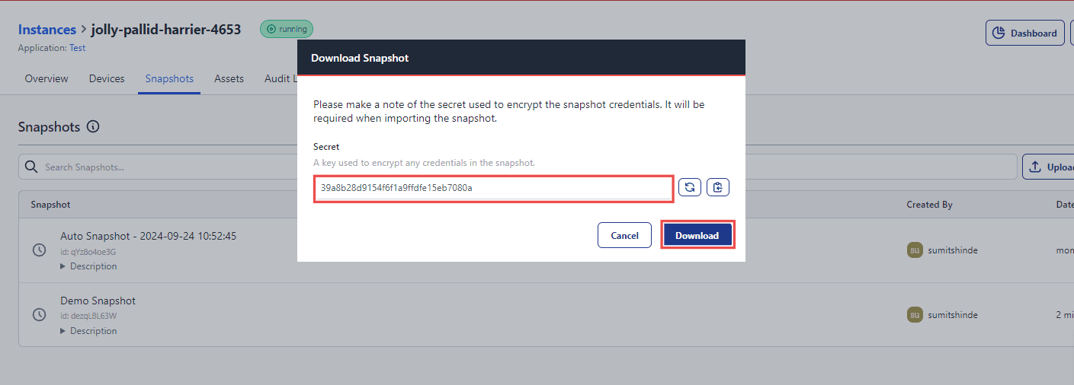Image resolution: width=1074 pixels, height=385 pixels.
Task: Focus the Search Snapshots field
Action: [x=518, y=167]
